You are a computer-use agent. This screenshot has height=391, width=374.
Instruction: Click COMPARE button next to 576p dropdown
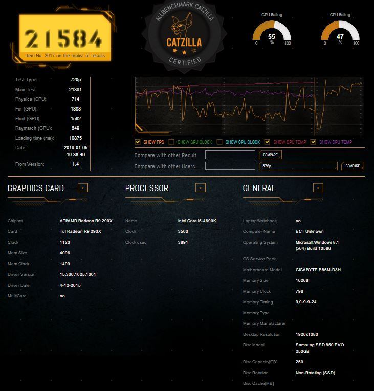point(353,166)
